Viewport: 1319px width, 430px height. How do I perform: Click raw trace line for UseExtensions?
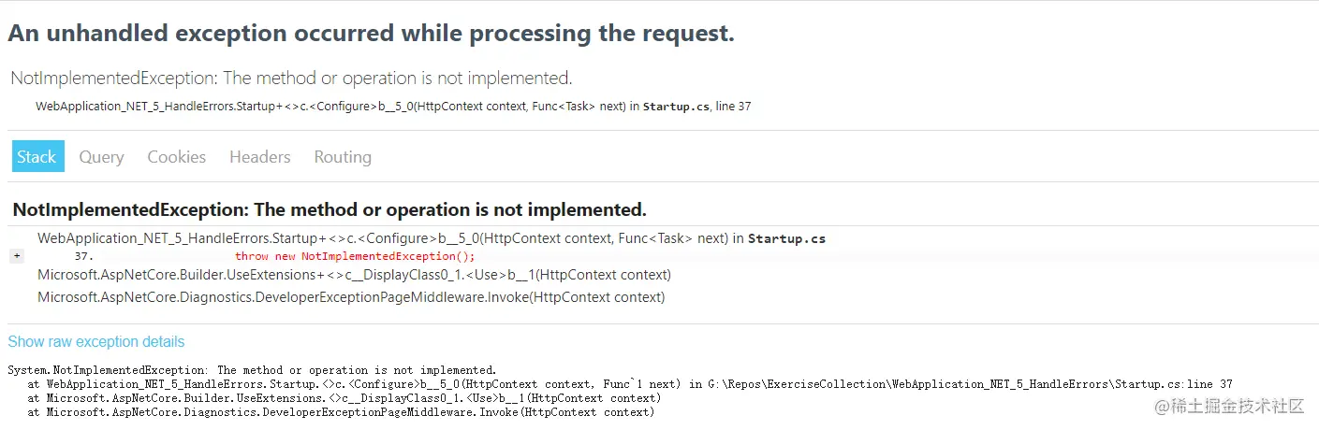[x=344, y=398]
